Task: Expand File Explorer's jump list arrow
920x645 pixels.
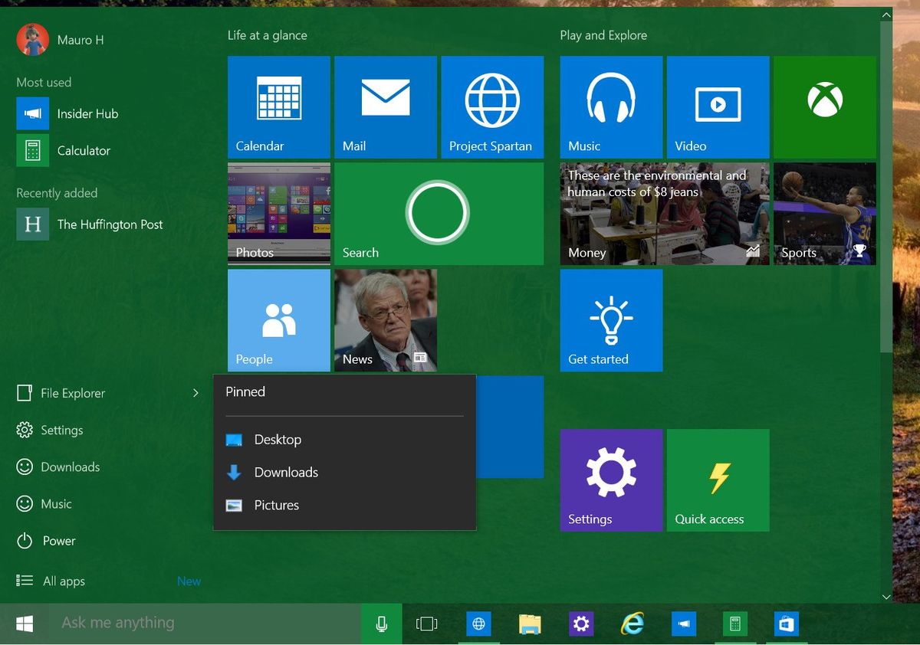Action: [195, 392]
